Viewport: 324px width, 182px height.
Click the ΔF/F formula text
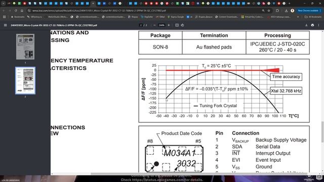tap(217, 89)
